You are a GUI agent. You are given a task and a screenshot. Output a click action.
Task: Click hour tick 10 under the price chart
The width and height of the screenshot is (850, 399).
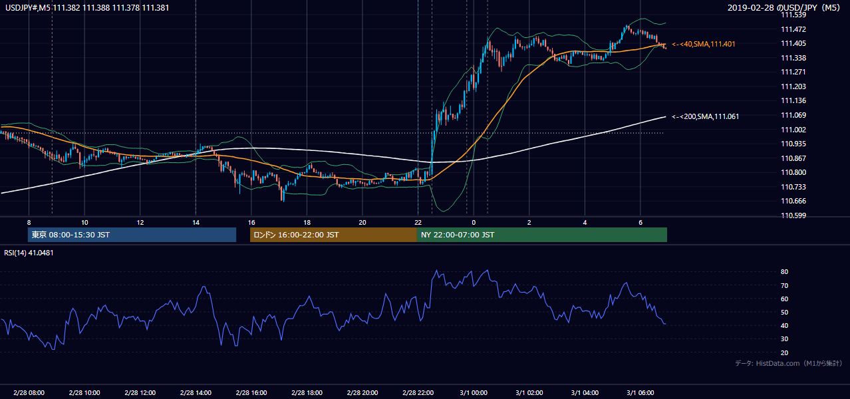84,222
